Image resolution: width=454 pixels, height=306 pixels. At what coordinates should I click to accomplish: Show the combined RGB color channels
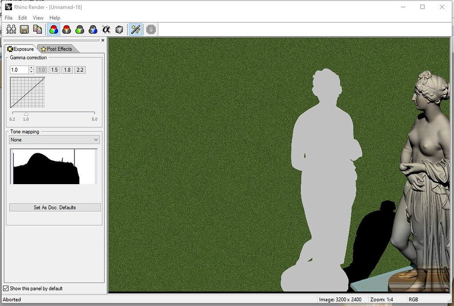point(53,29)
